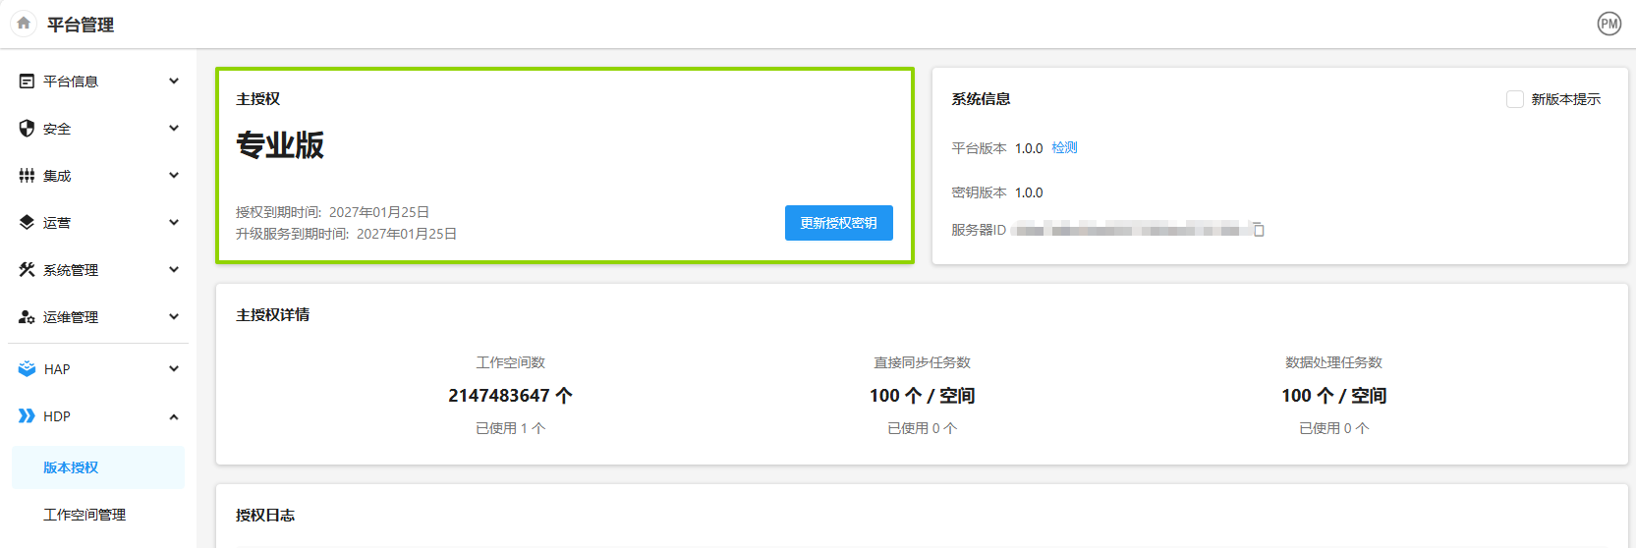Viewport: 1636px width, 548px height.
Task: Click the home icon in header
Action: click(24, 24)
